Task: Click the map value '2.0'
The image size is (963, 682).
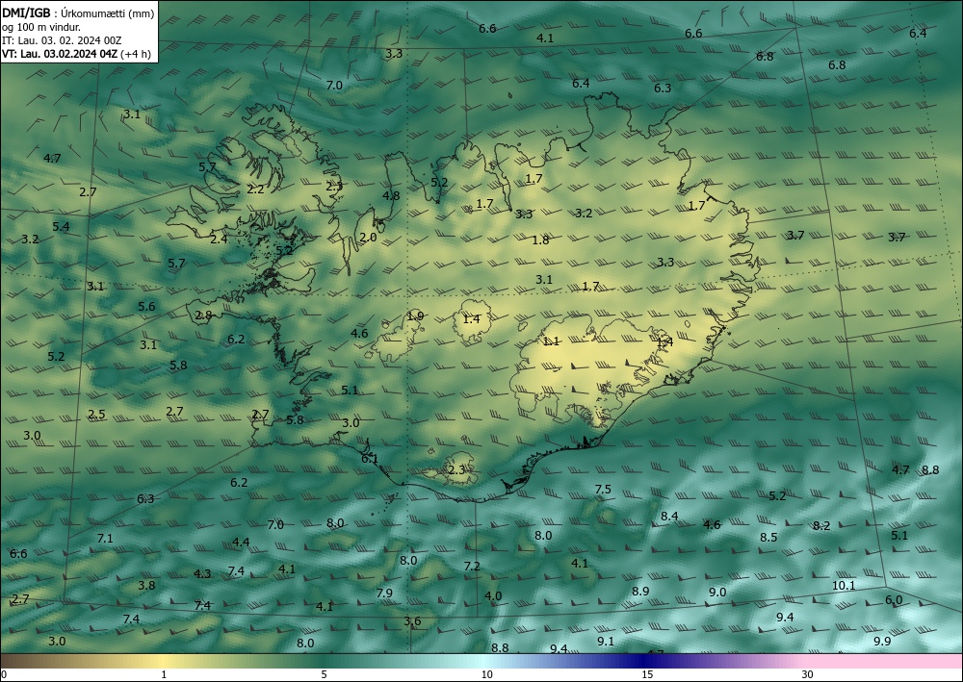Action: pyautogui.click(x=368, y=238)
